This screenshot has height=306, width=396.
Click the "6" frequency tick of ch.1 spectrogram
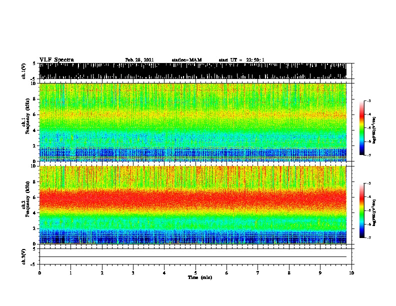point(35,114)
